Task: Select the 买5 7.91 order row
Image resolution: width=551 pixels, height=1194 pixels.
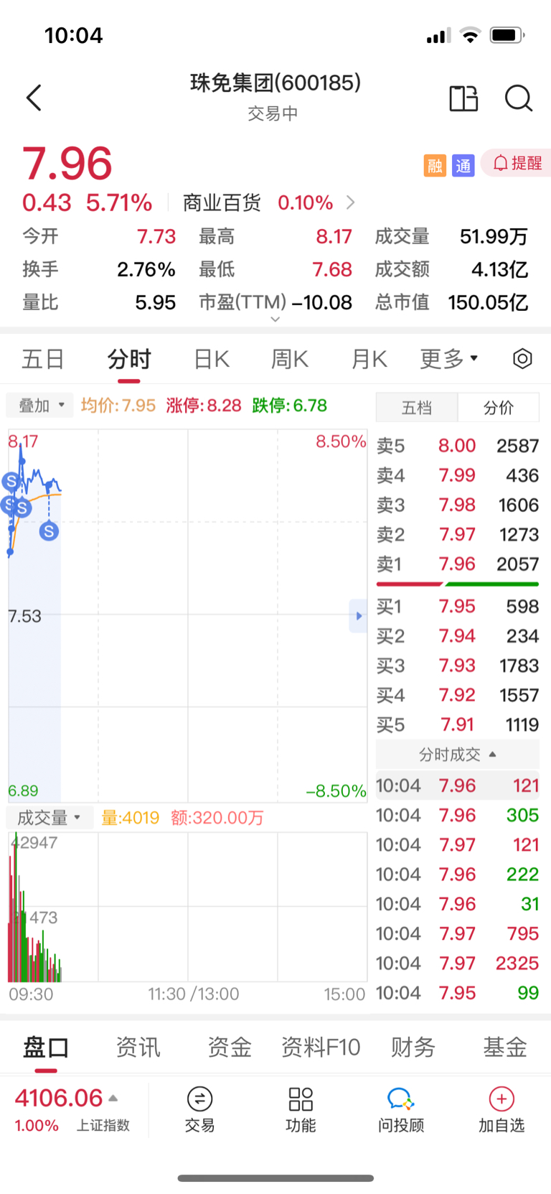Action: coord(458,725)
